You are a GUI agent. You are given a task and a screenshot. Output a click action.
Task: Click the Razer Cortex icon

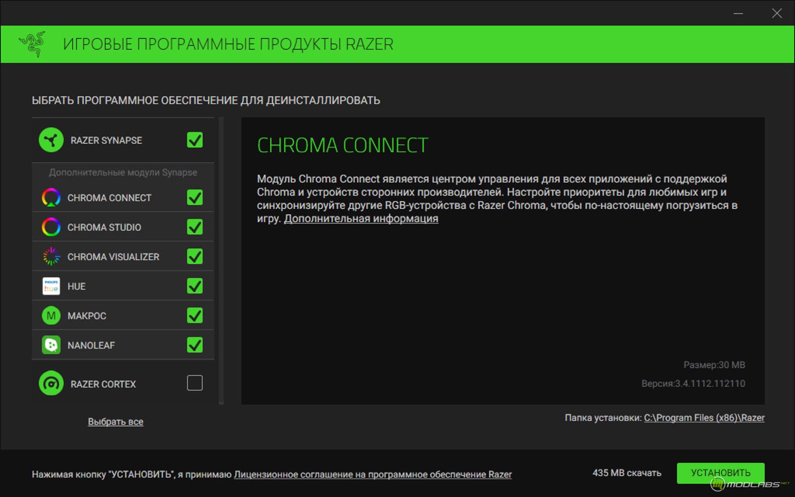[x=51, y=383]
